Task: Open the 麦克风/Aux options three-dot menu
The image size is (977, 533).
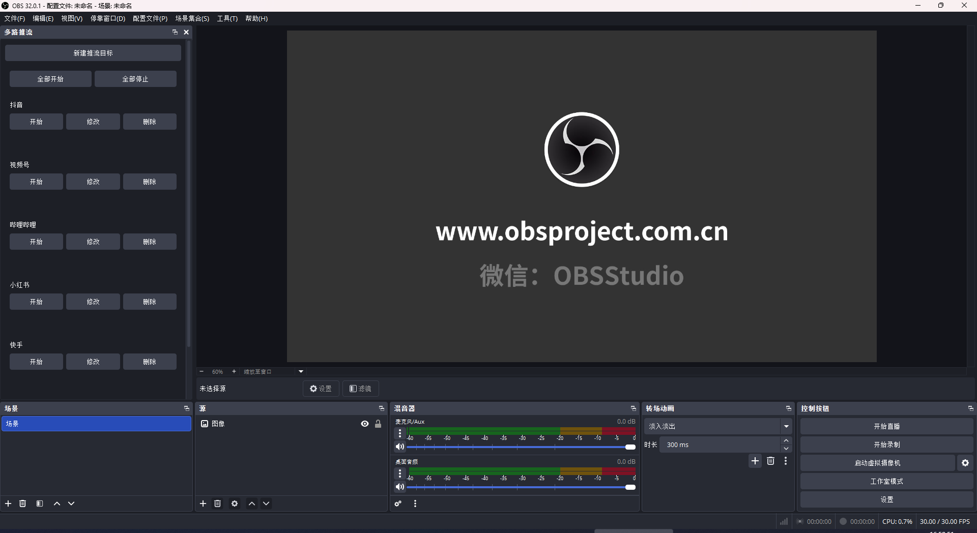Action: pos(400,433)
